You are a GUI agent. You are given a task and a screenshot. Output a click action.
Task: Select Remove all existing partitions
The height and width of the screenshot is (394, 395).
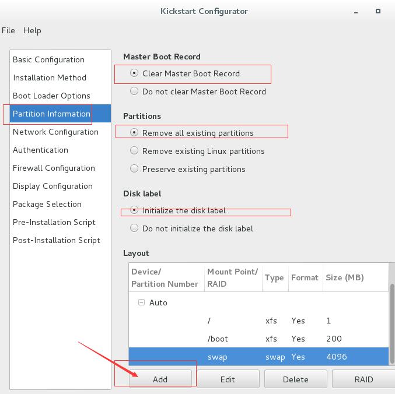pyautogui.click(x=134, y=132)
